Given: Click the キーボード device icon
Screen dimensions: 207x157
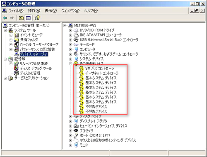Looking at the screenshot, I should (x=76, y=44).
